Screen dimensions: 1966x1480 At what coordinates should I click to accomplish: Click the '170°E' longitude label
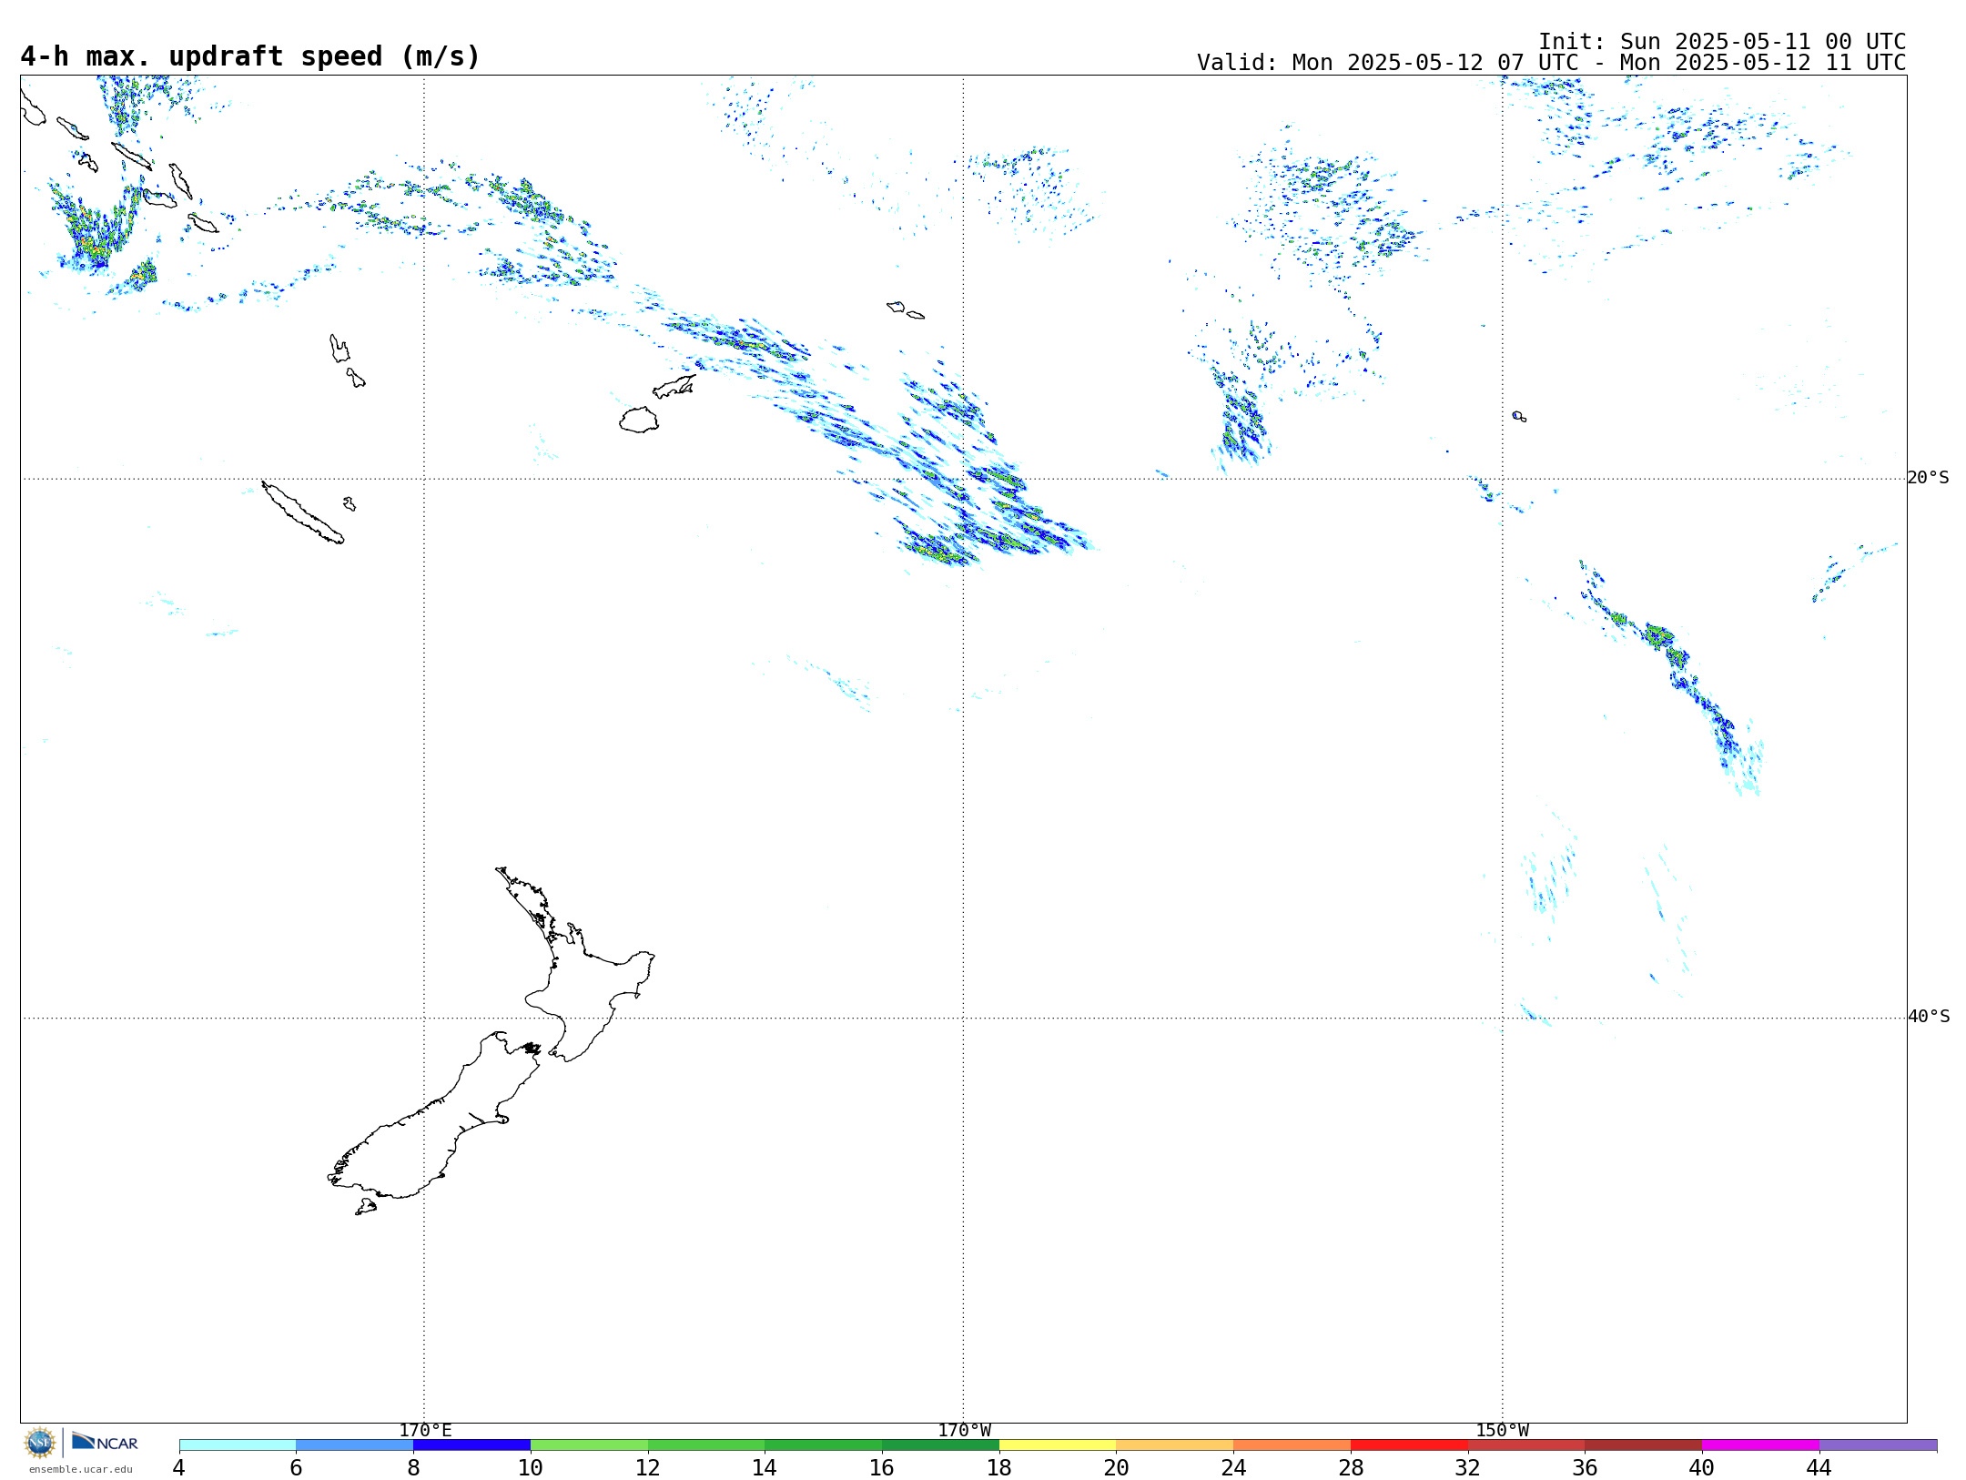click(x=425, y=1431)
